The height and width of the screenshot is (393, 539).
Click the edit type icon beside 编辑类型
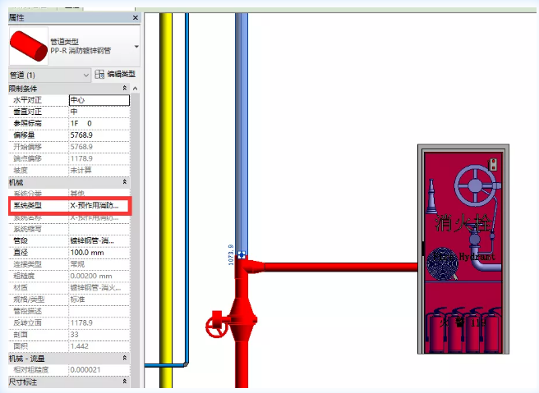99,74
